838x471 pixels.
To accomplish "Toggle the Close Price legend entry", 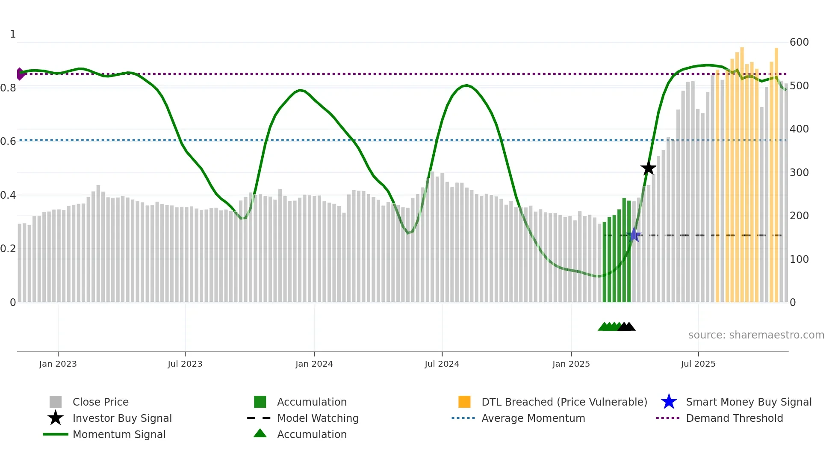I will coord(100,402).
